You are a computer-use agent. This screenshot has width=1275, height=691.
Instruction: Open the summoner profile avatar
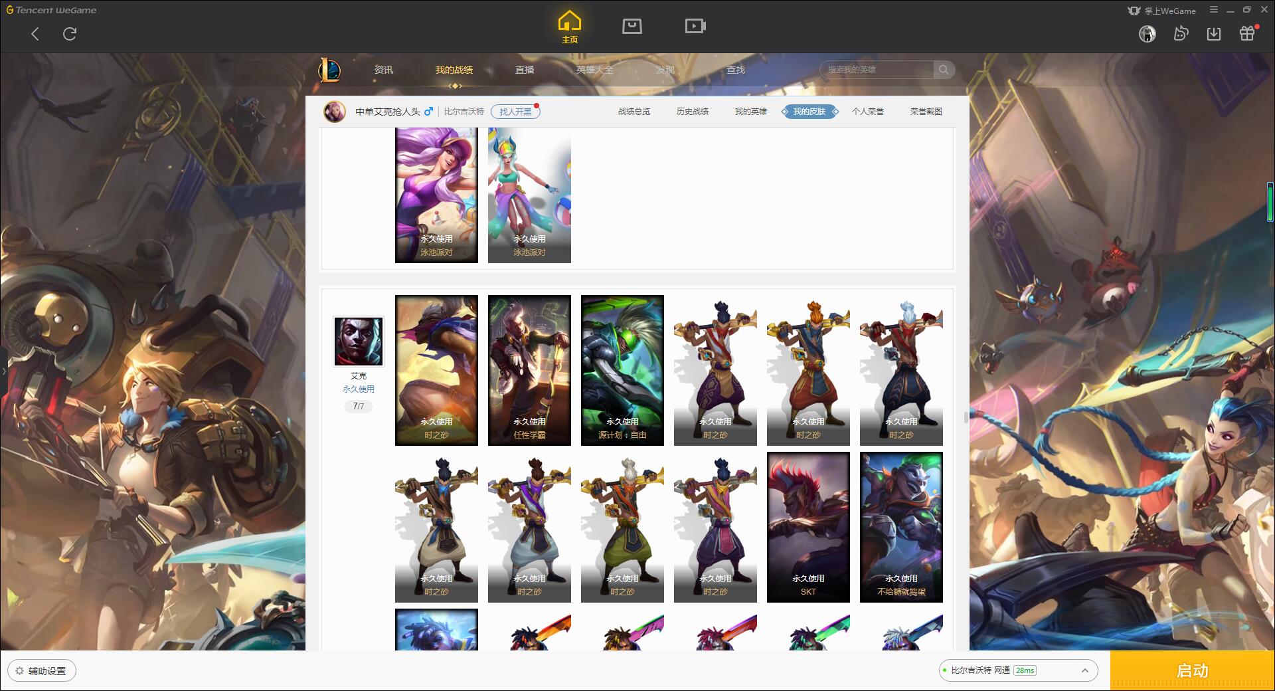[335, 112]
